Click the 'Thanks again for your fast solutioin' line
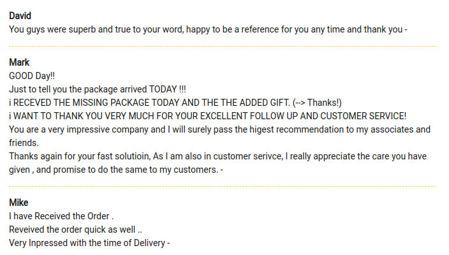449x255 pixels. (217, 156)
